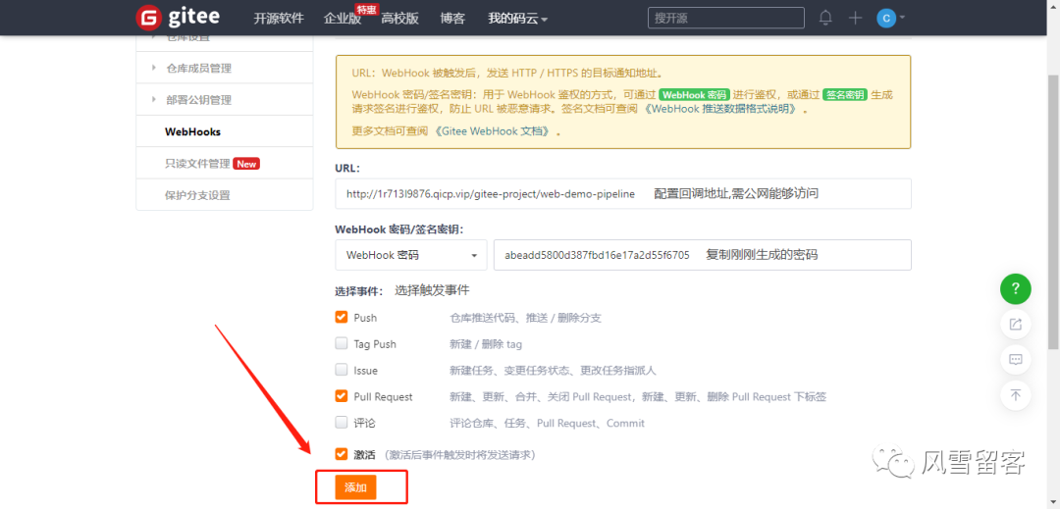Click the 搜开源 search box
The width and height of the screenshot is (1060, 509).
(726, 18)
